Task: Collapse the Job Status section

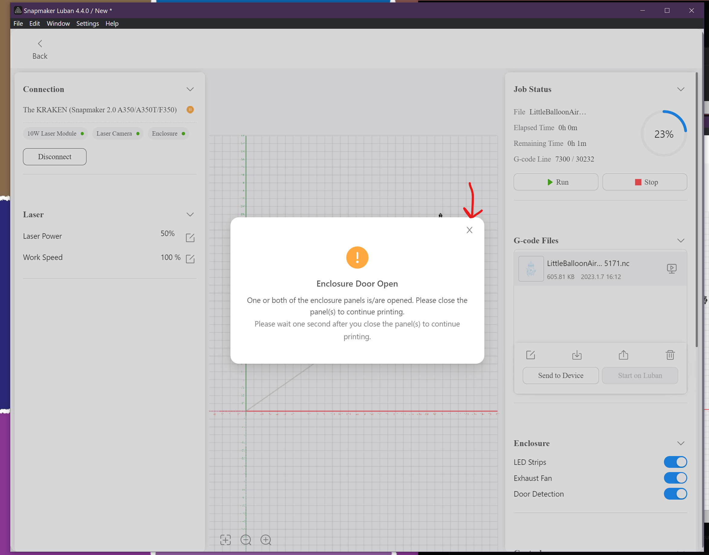Action: click(x=681, y=89)
